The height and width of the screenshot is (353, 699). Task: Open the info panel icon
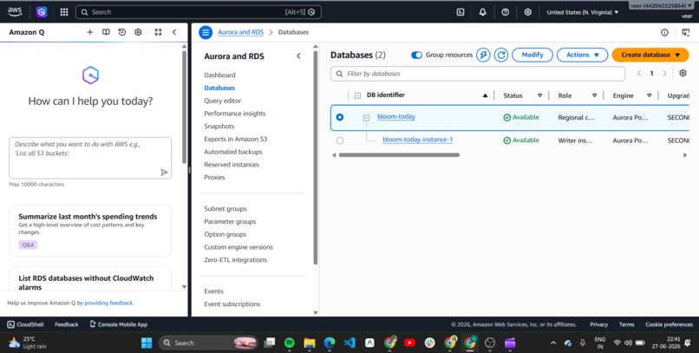tap(664, 32)
